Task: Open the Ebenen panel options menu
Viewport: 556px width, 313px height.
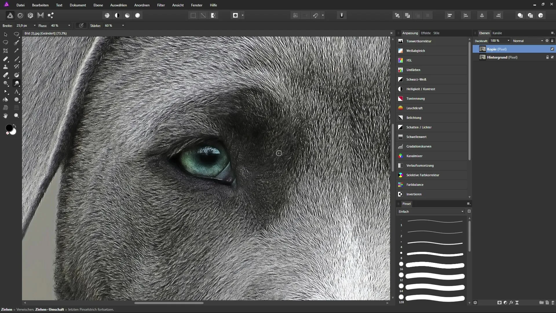Action: click(x=552, y=33)
